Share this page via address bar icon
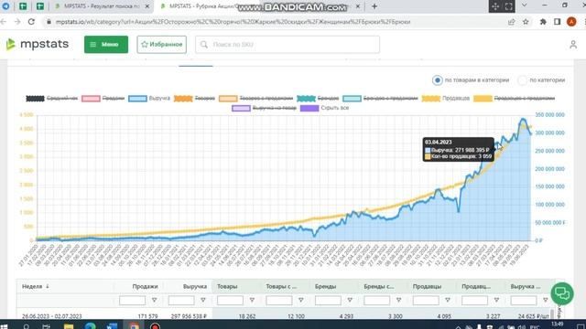The width and height of the screenshot is (586, 329). pyautogui.click(x=511, y=22)
